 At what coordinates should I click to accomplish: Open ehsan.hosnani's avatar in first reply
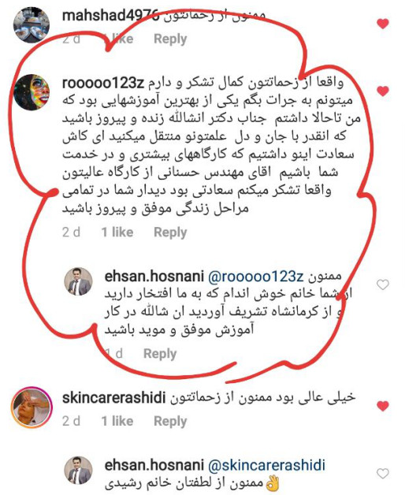pos(78,281)
